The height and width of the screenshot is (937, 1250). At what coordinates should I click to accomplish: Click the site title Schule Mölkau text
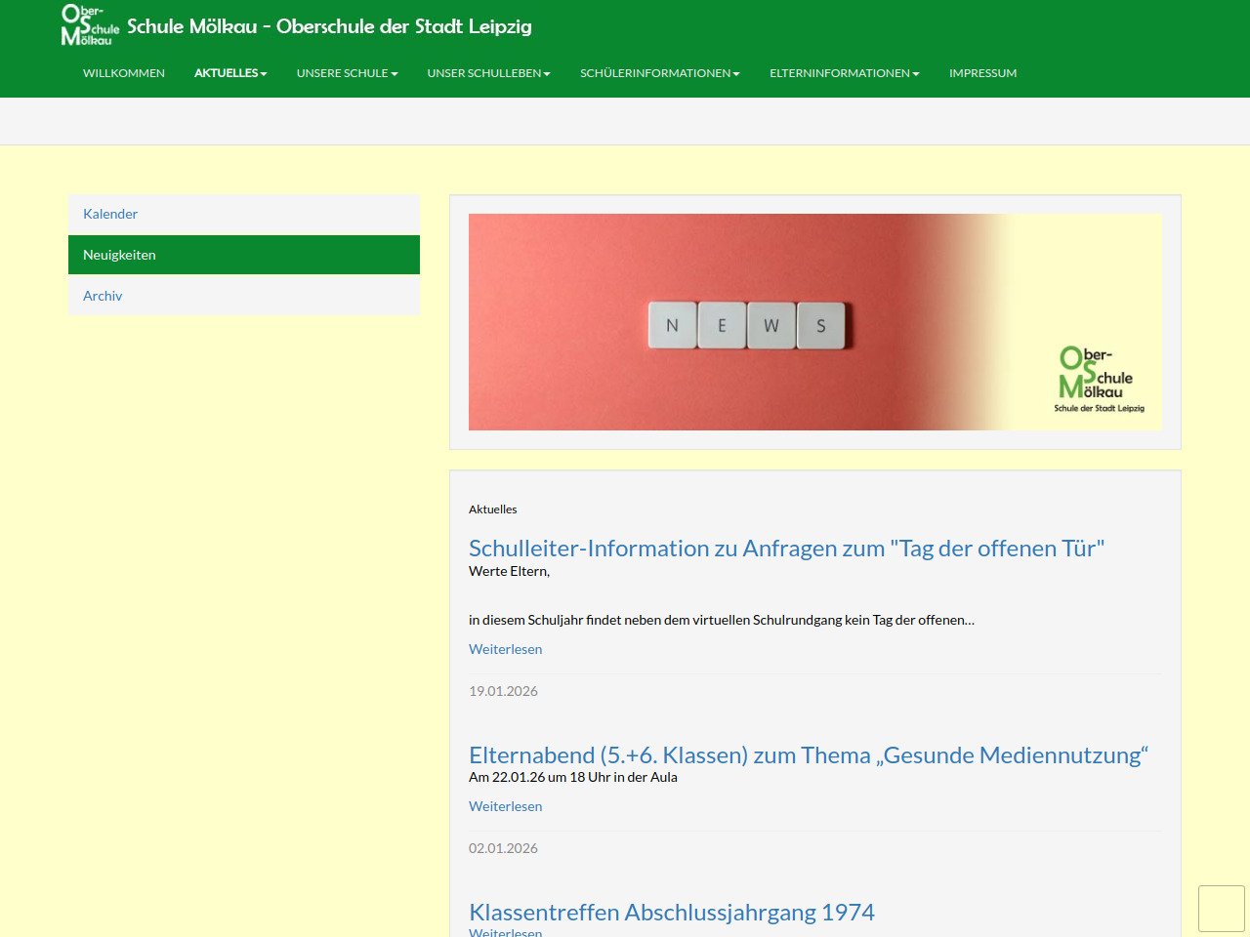[x=329, y=26]
